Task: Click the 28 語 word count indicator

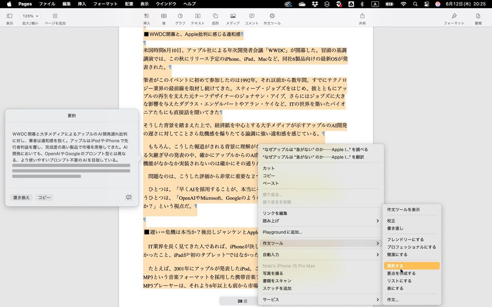Action: [242, 301]
